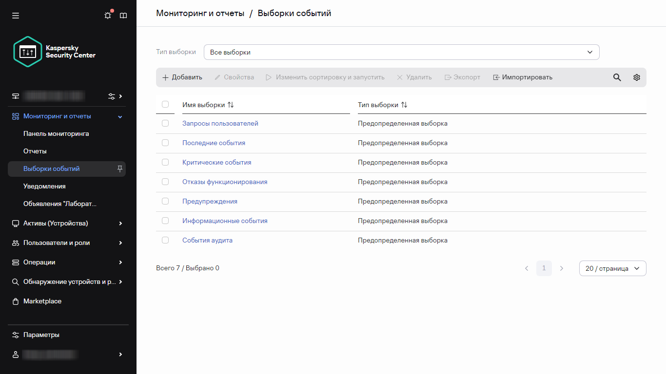Viewport: 666px width, 374px height.
Task: Open the 20 / страница page size dropdown
Action: (612, 268)
